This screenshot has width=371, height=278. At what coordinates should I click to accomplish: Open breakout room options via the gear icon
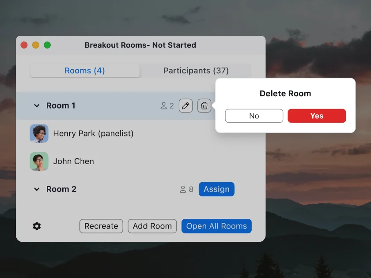37,226
